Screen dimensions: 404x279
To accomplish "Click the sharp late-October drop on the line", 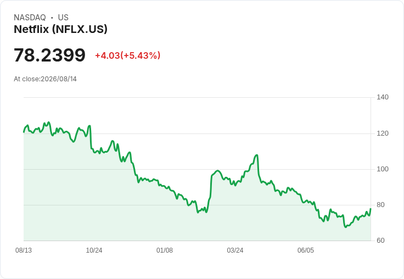I will (x=91, y=138).
